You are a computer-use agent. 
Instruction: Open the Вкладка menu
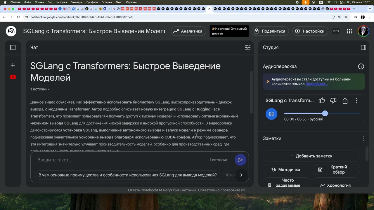[107, 2]
